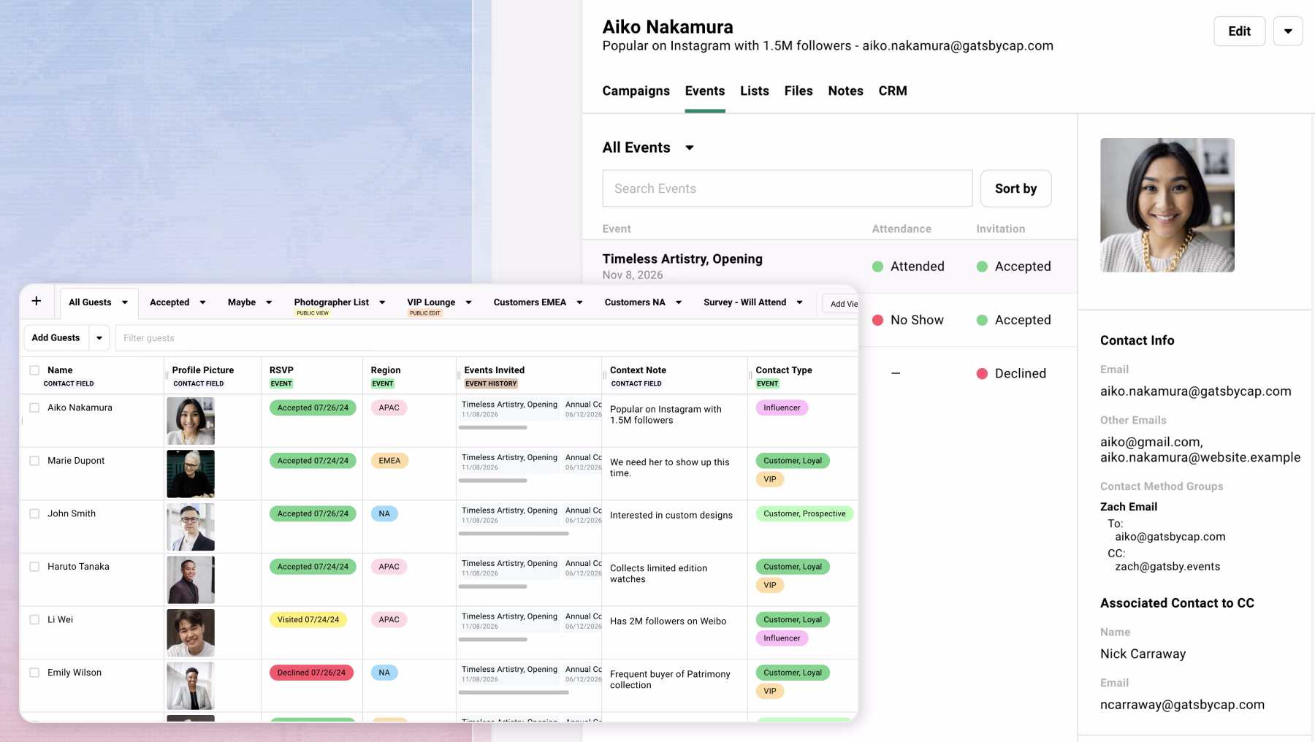The image size is (1315, 742).
Task: Toggle the select-all checkbox in Name header
Action: click(34, 370)
